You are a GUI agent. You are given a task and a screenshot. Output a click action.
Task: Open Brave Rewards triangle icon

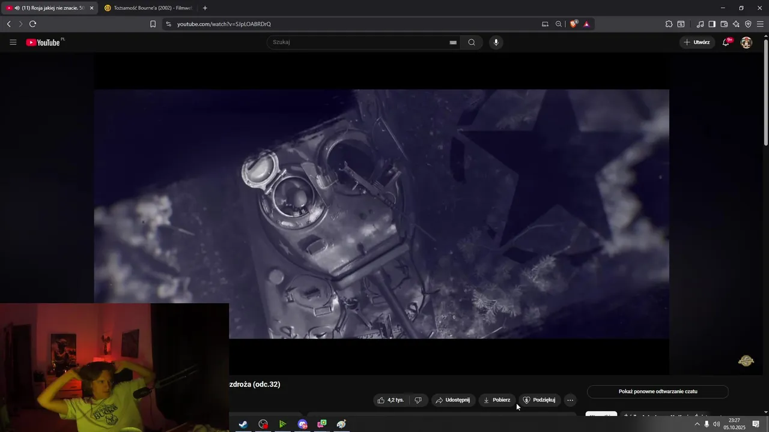tap(586, 24)
